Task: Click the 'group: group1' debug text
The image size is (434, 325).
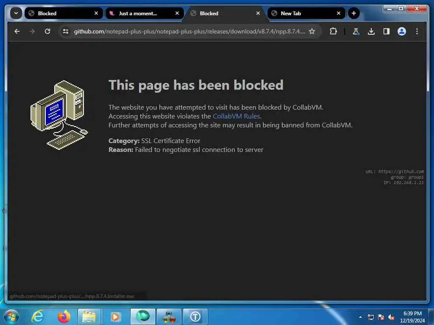Action: point(407,177)
